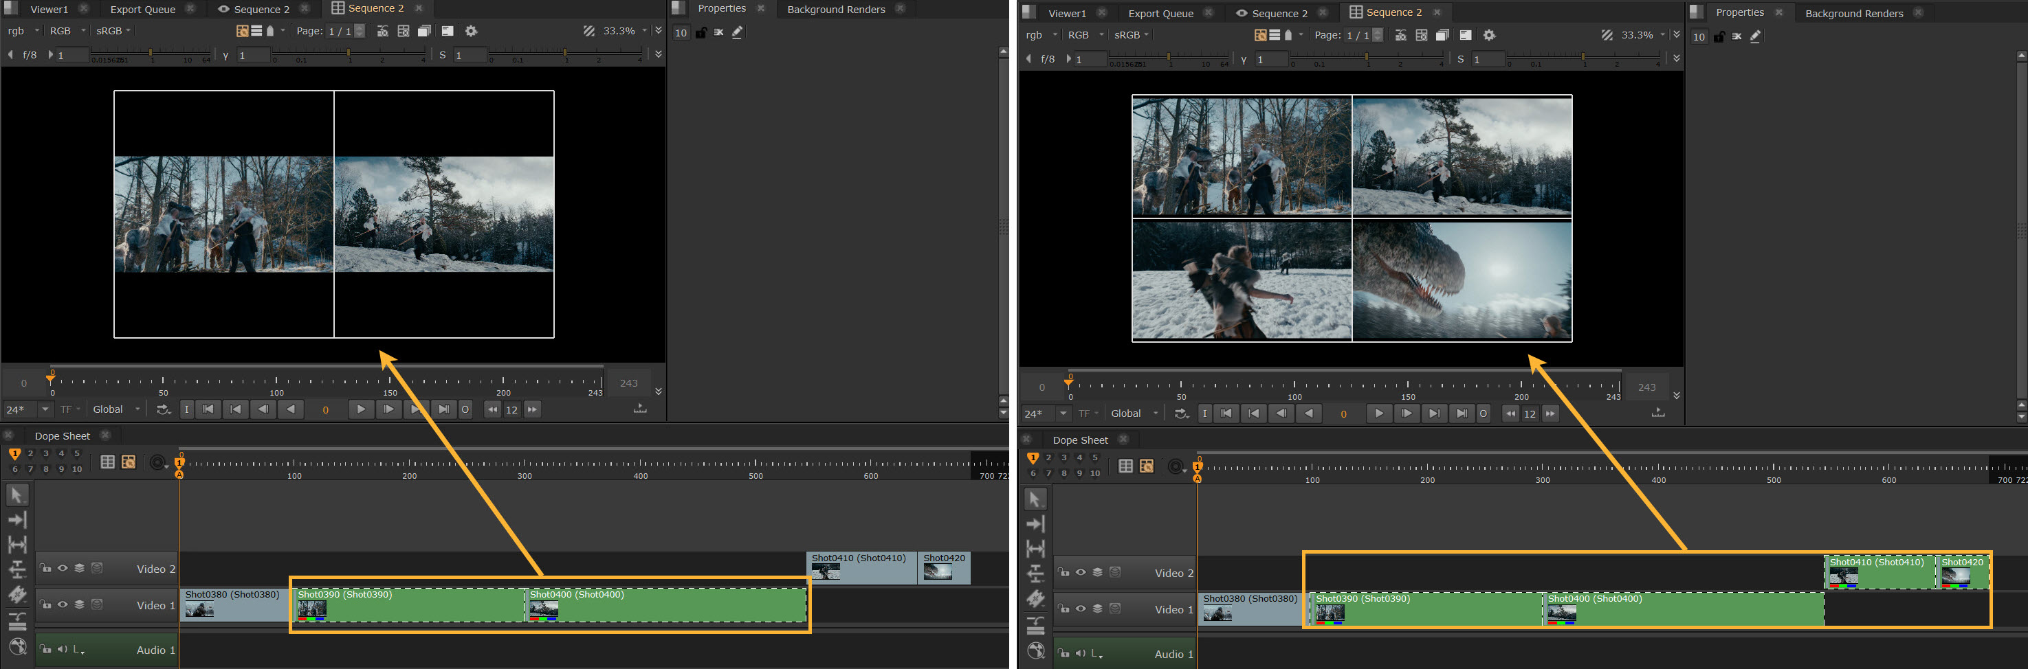Hide Video 2 track in left timeline
Image resolution: width=2028 pixels, height=669 pixels.
62,568
